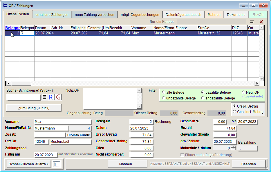The width and height of the screenshot is (271, 172).
Task: Click the red G credit note icon
Action: [58, 97]
